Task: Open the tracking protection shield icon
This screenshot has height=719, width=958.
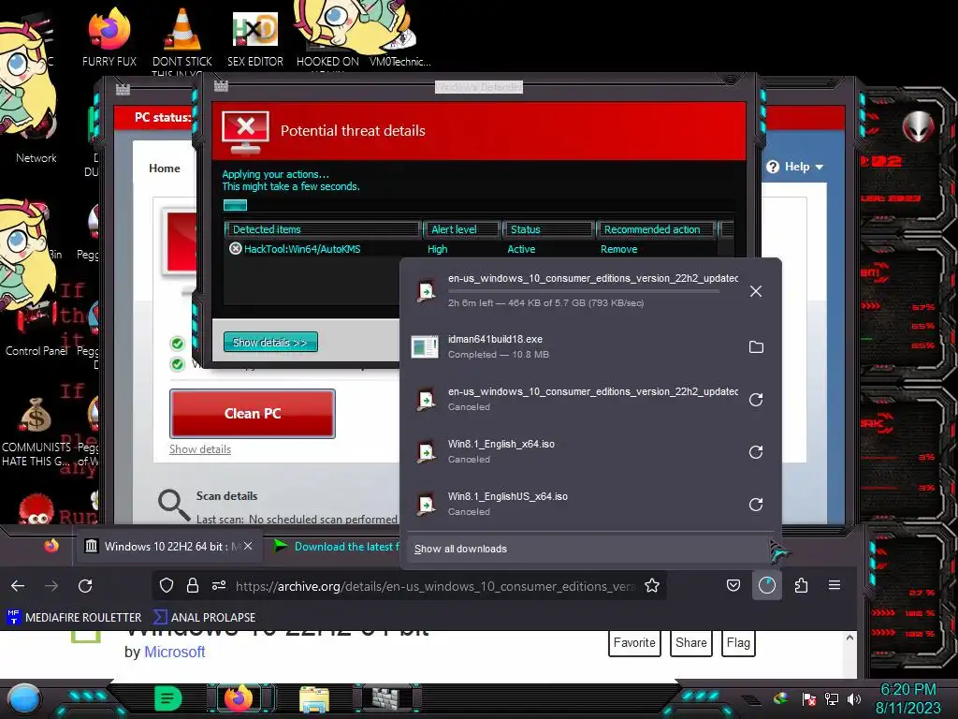Action: (167, 586)
